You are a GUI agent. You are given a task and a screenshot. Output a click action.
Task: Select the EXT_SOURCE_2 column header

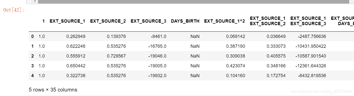tap(108, 21)
